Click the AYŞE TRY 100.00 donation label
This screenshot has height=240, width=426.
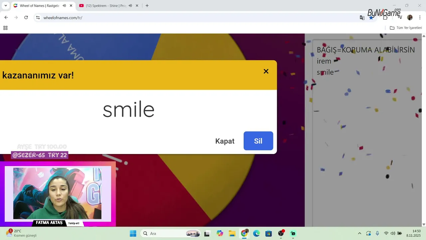[42, 147]
